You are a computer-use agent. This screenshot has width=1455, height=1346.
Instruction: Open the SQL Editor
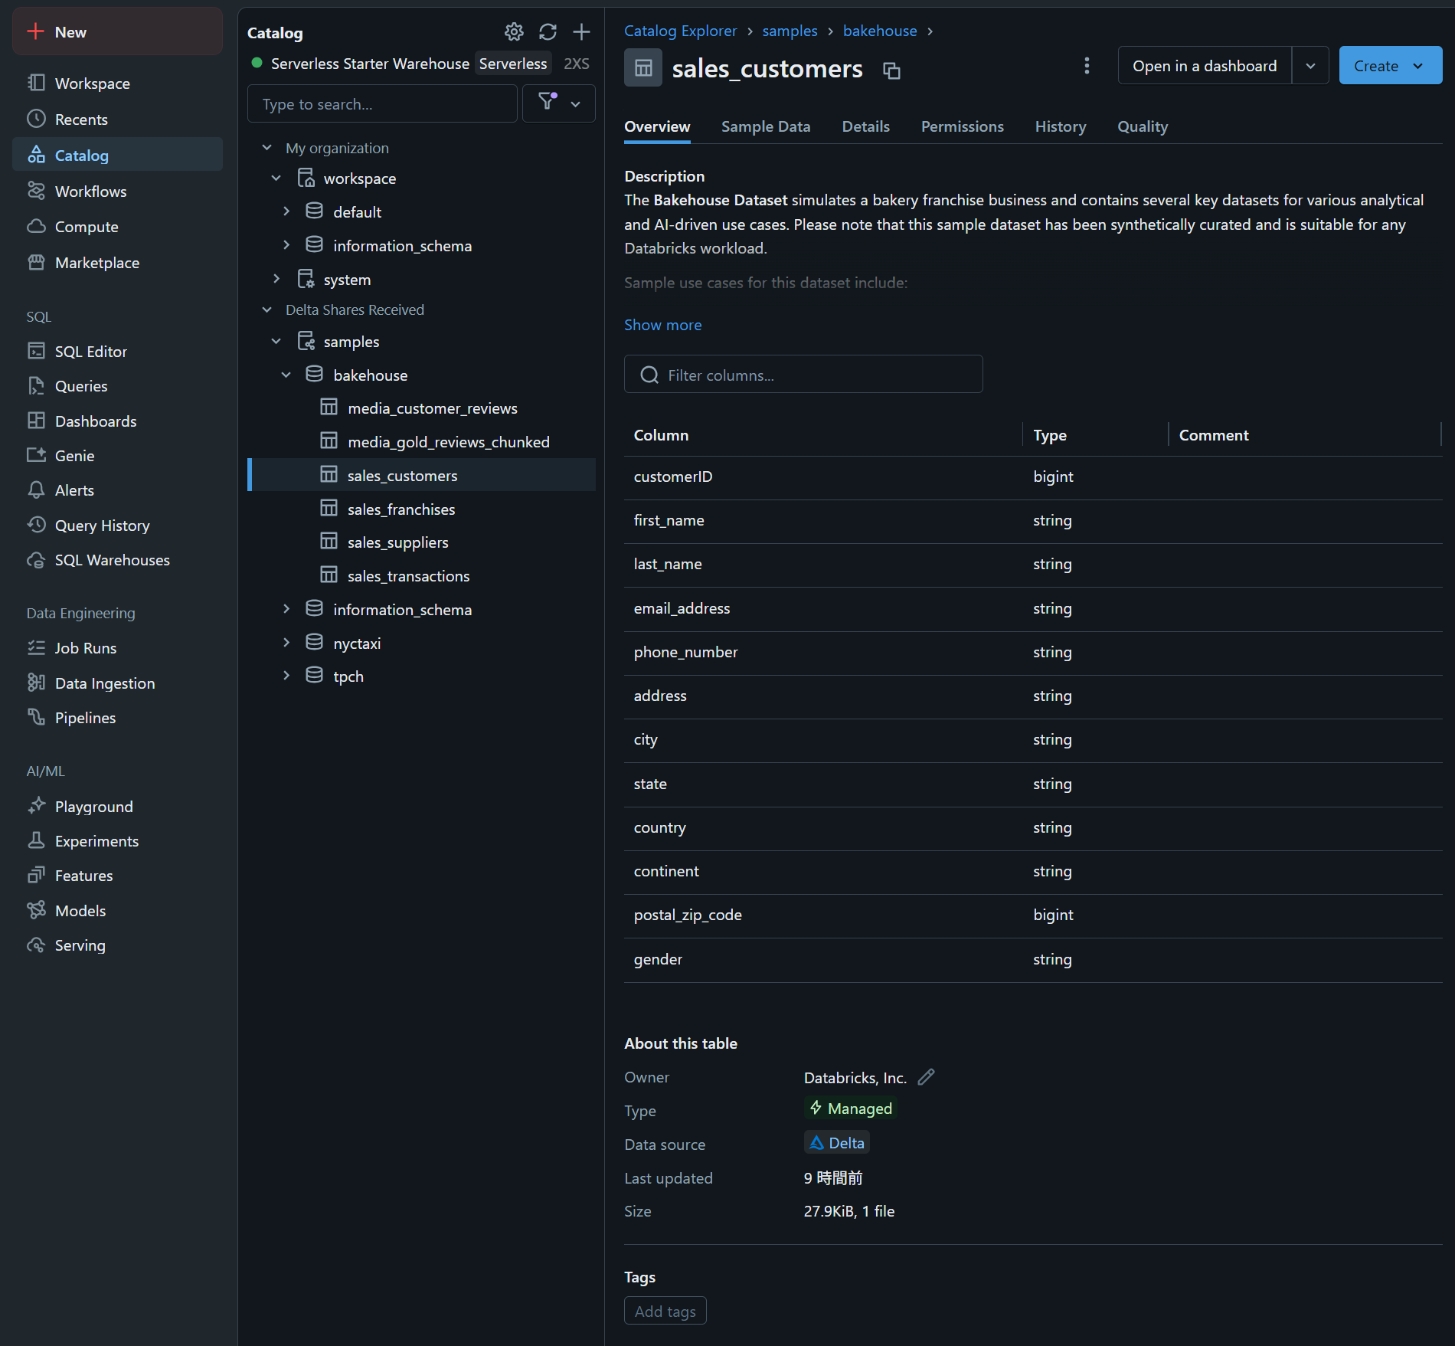117,351
